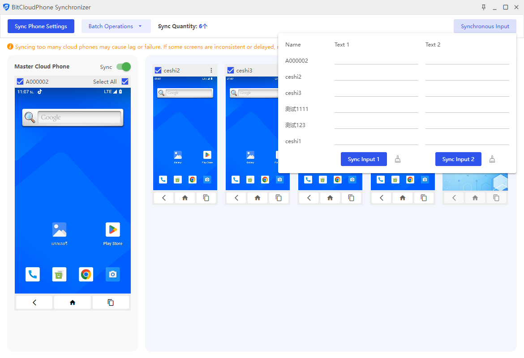Click the Chrome icon on master phone
Viewport: 524px width, 358px height.
point(86,274)
